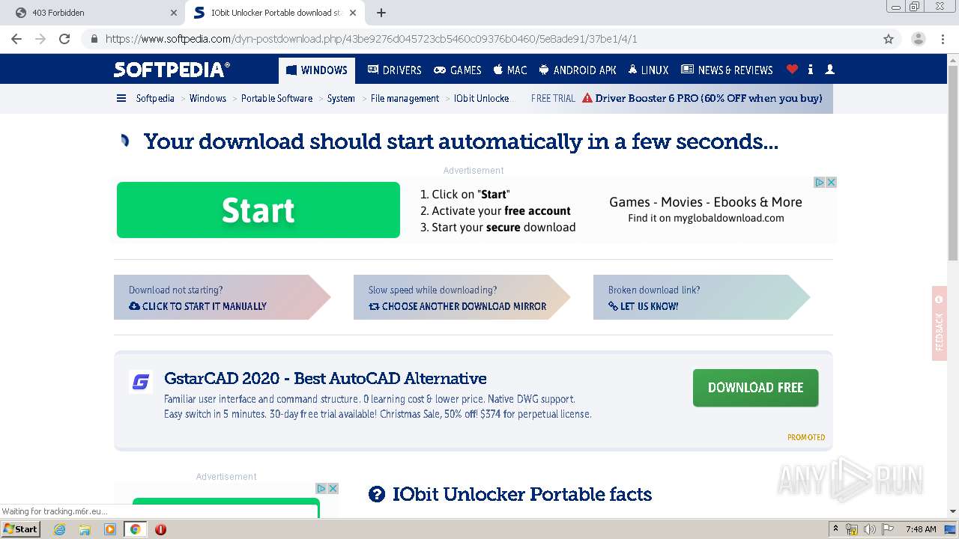Go to System breadcrumb link
This screenshot has width=959, height=539.
point(341,98)
